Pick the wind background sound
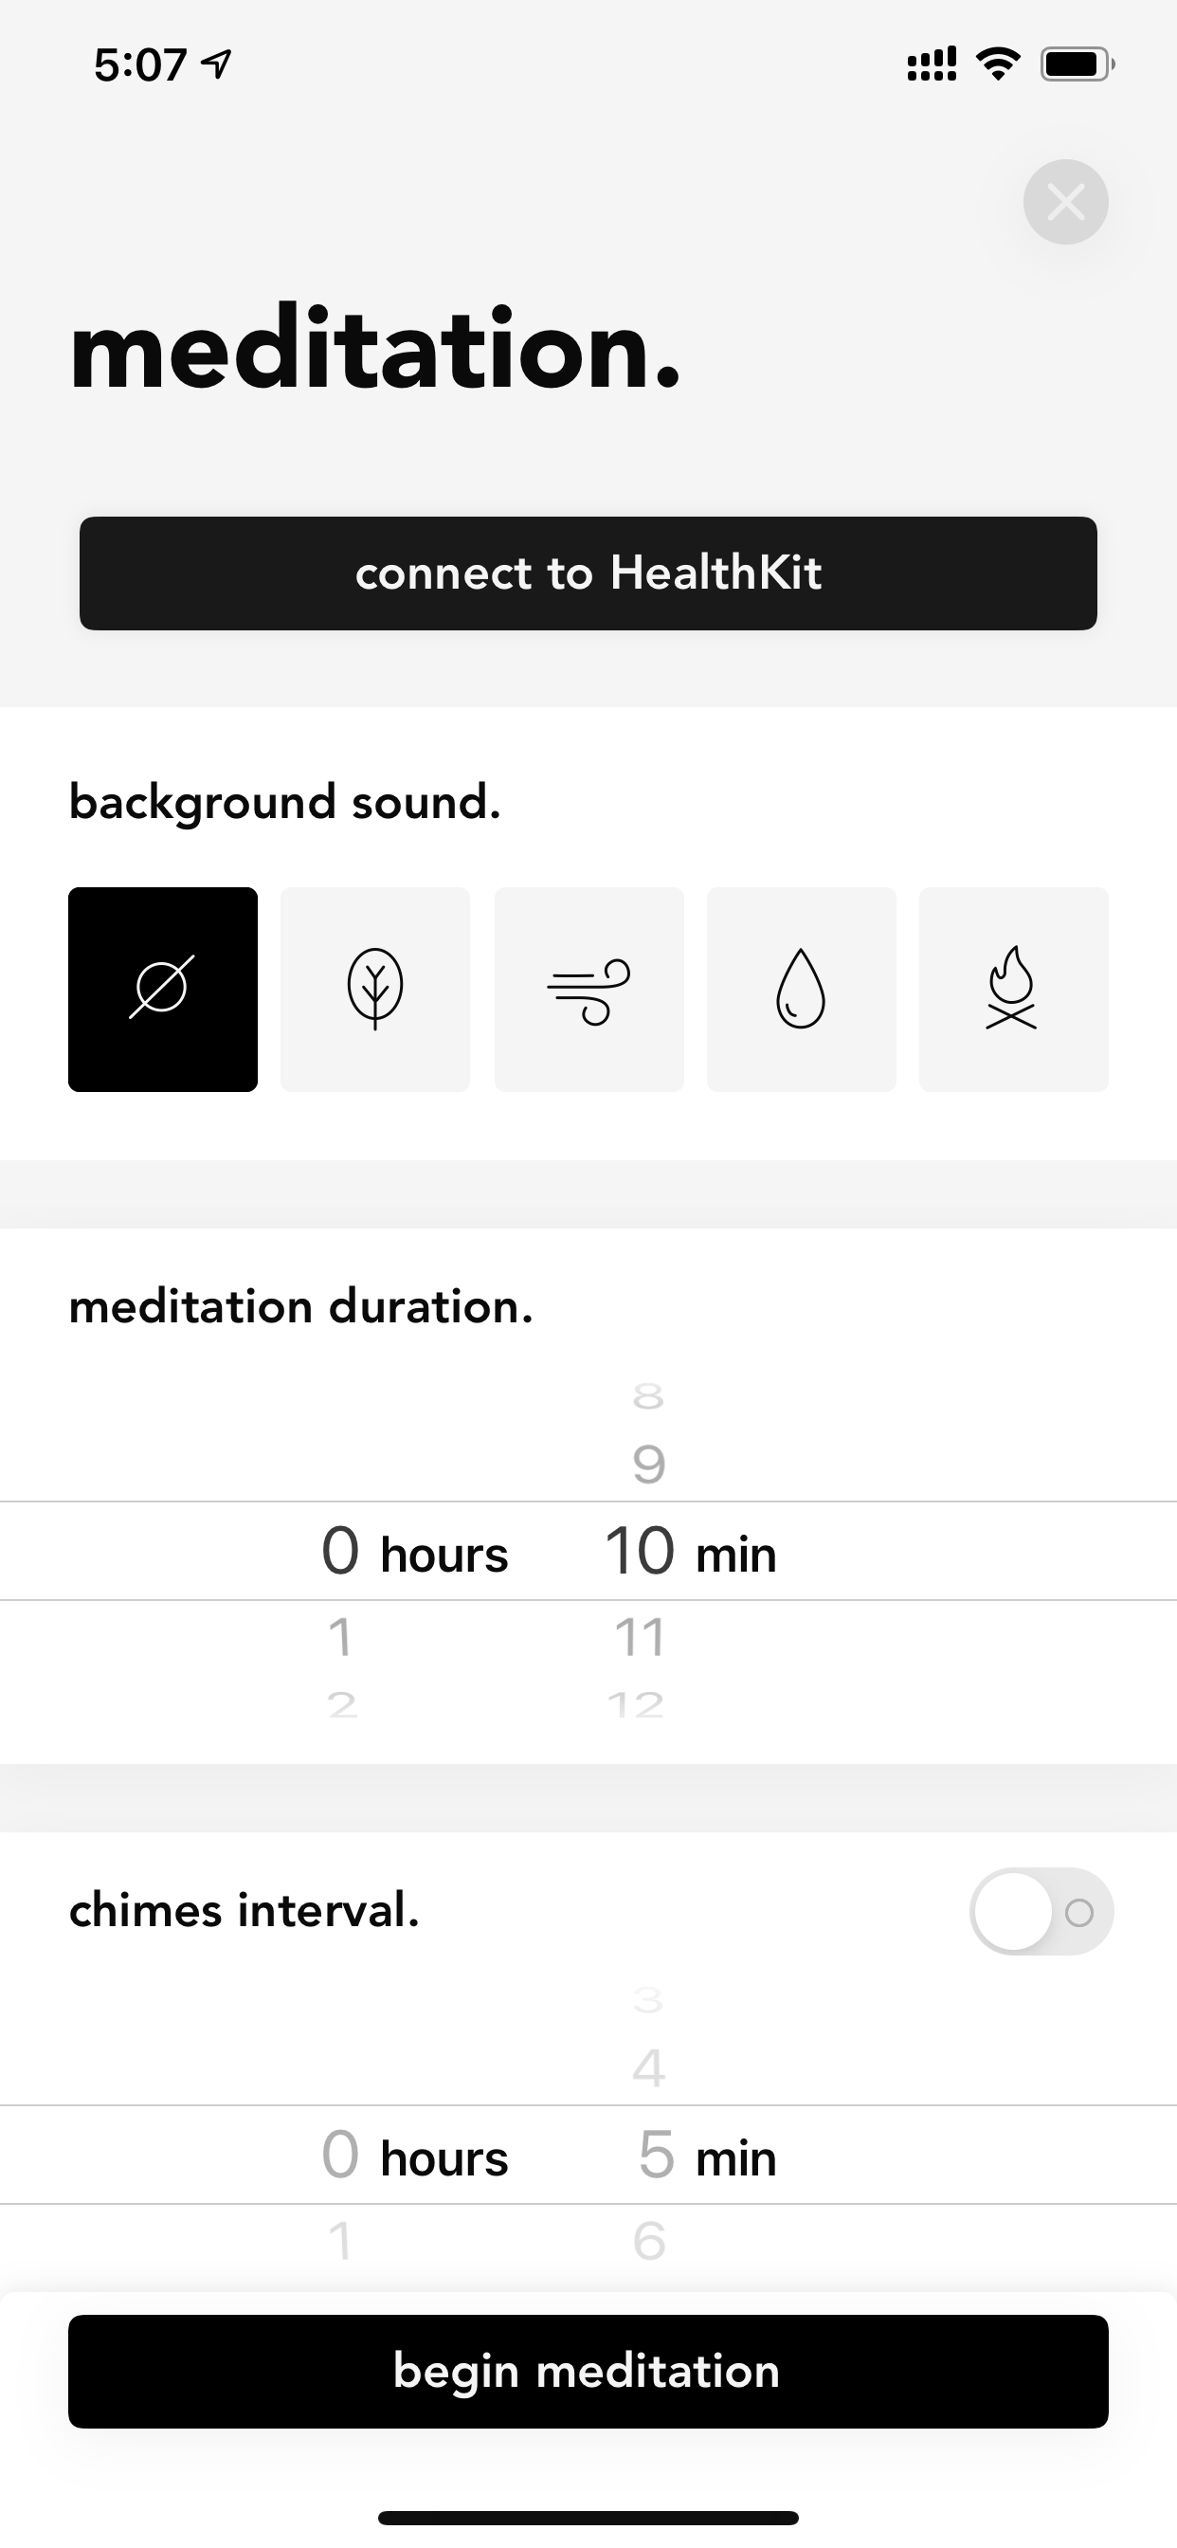Viewport: 1177px width, 2548px height. 588,989
